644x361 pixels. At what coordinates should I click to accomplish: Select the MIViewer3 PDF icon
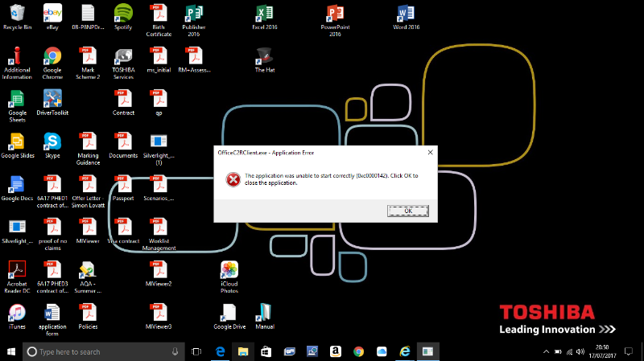(x=159, y=316)
